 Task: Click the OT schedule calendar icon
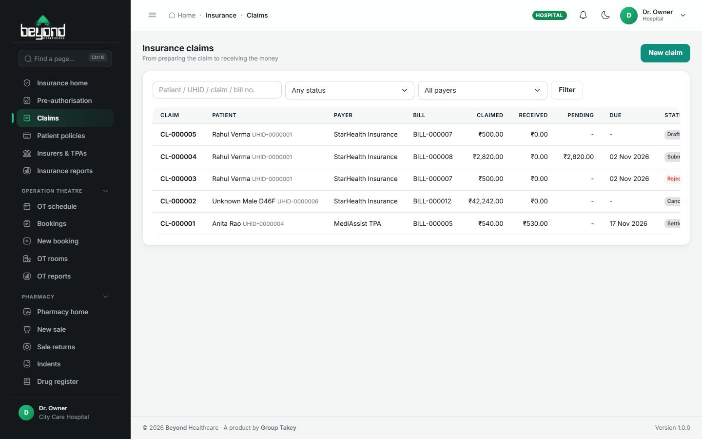click(x=27, y=206)
